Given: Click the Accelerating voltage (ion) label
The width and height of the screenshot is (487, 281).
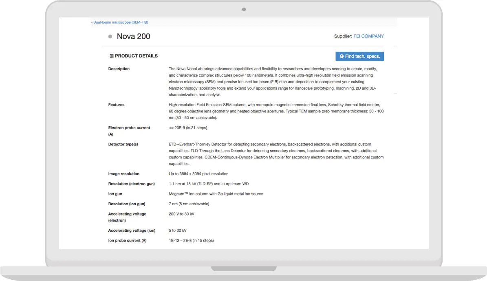Looking at the screenshot, I should 132,231.
